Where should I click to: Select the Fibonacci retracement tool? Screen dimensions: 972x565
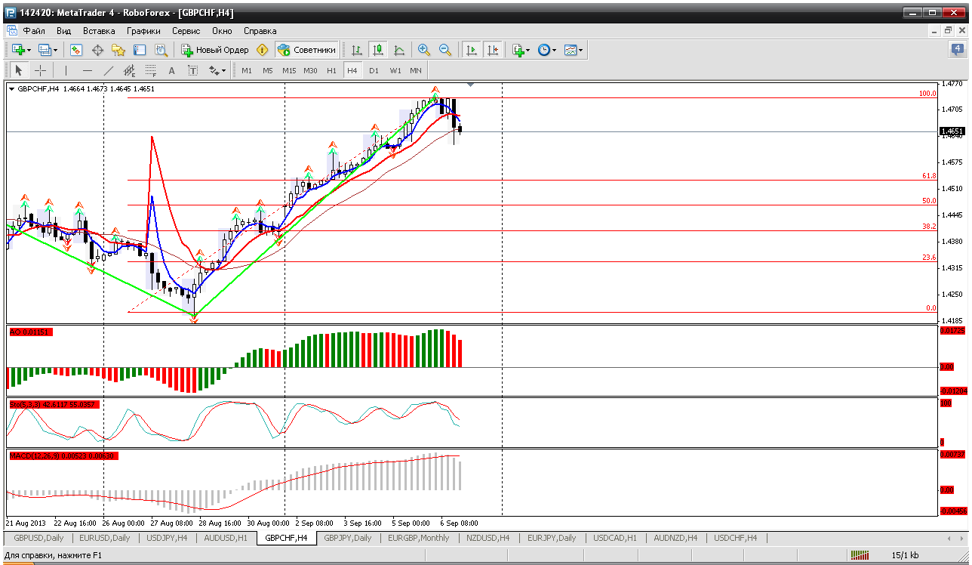click(150, 70)
